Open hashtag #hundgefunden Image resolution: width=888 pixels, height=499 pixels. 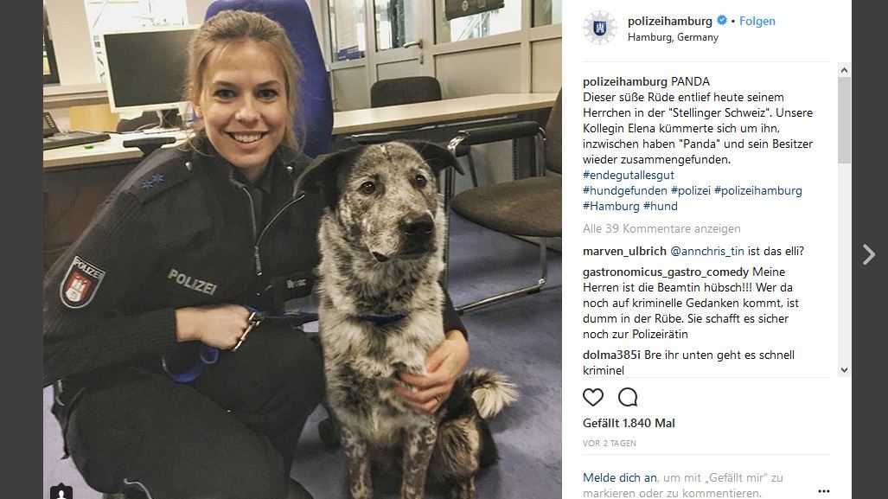pos(624,191)
